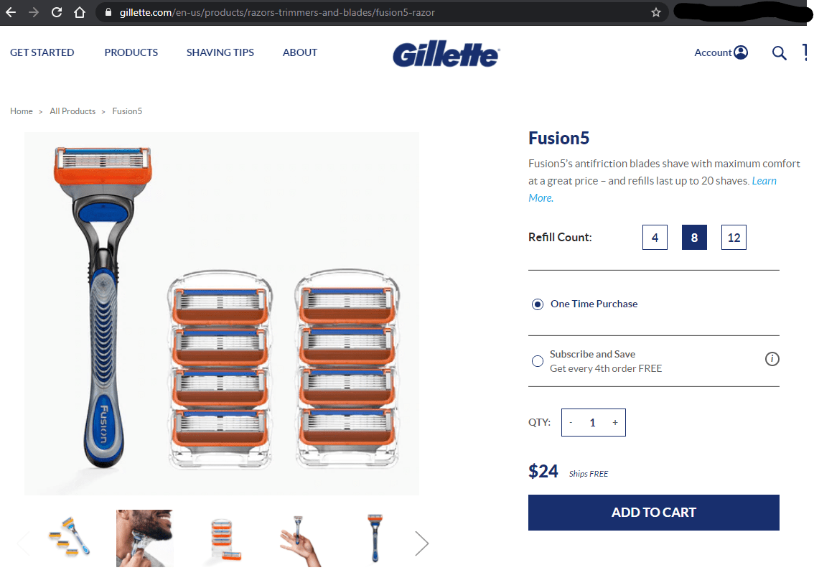Show Subscribe and Save info icon
Screen dimensions: 814x588
(772, 359)
